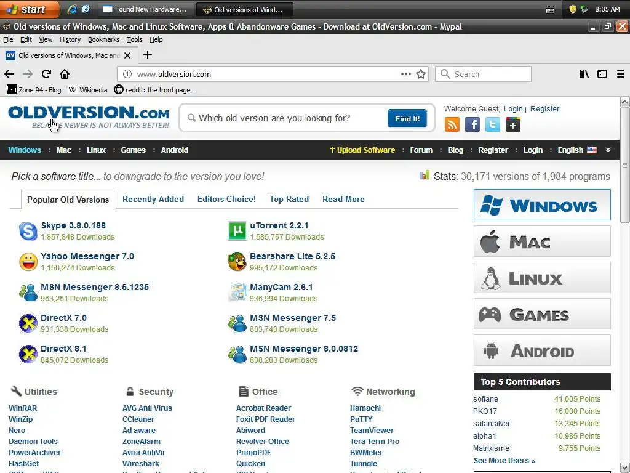Open the Facebook social icon

click(472, 124)
